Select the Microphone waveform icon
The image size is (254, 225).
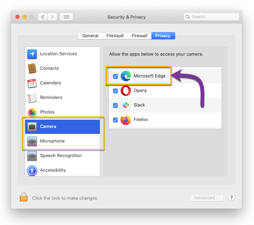(32, 141)
